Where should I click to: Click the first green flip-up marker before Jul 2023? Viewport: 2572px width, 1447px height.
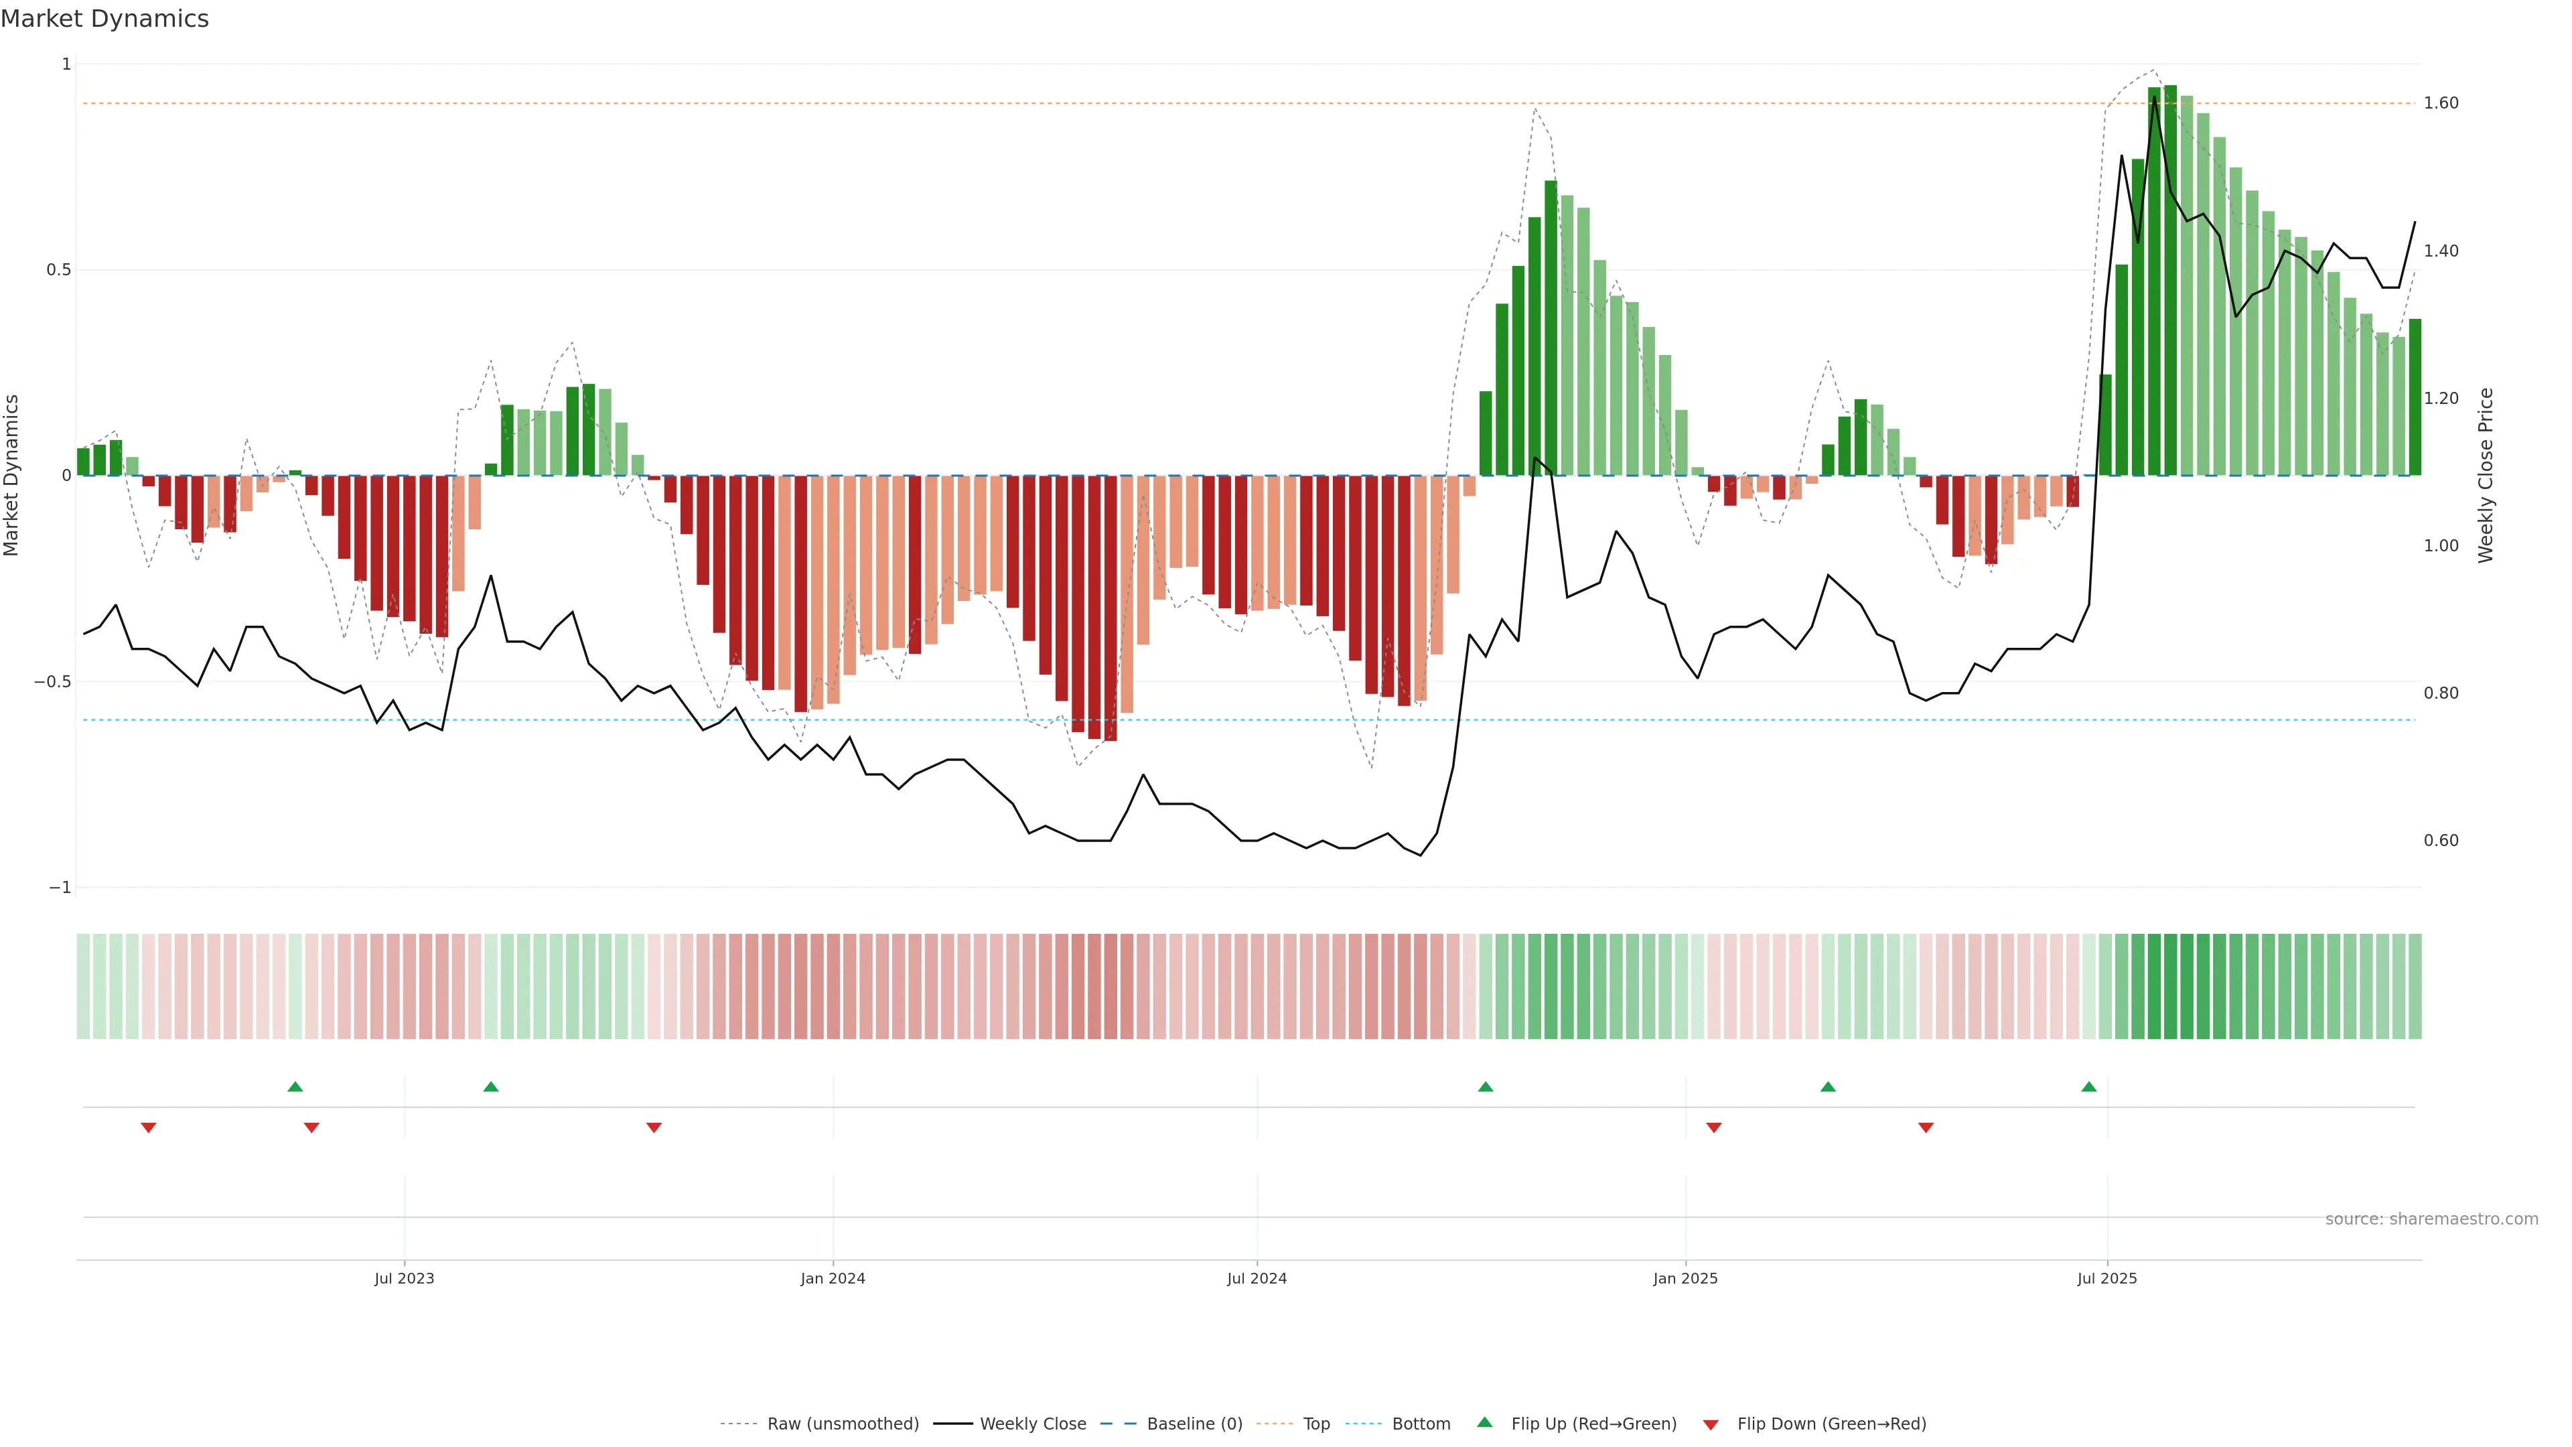click(x=295, y=1087)
